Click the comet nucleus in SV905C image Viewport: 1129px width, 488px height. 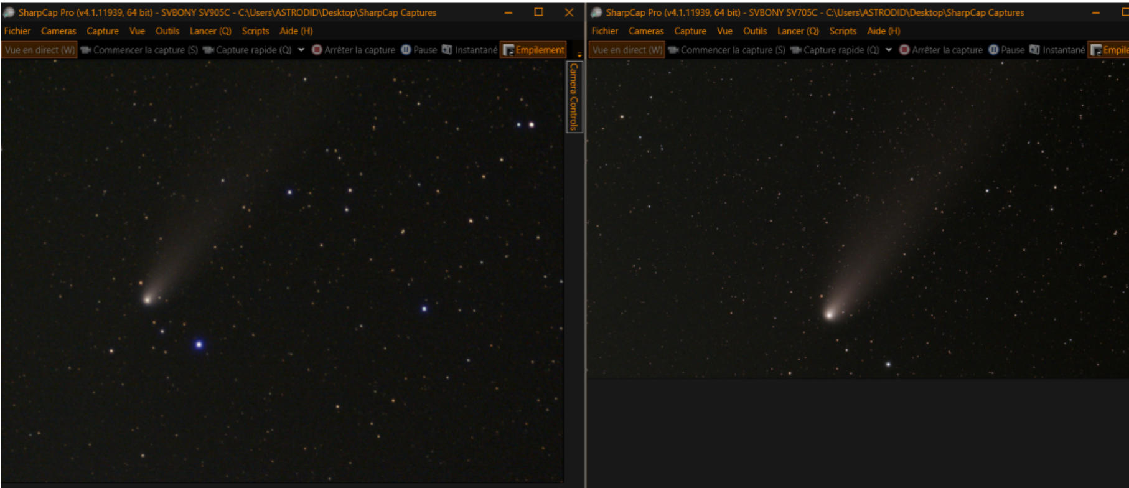click(148, 299)
